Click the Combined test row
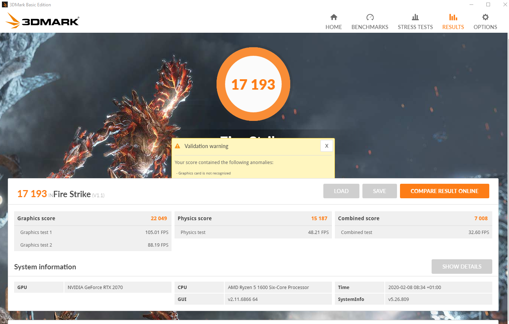 click(413, 232)
